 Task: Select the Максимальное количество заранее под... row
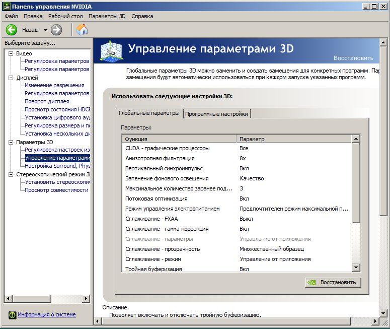(237, 188)
